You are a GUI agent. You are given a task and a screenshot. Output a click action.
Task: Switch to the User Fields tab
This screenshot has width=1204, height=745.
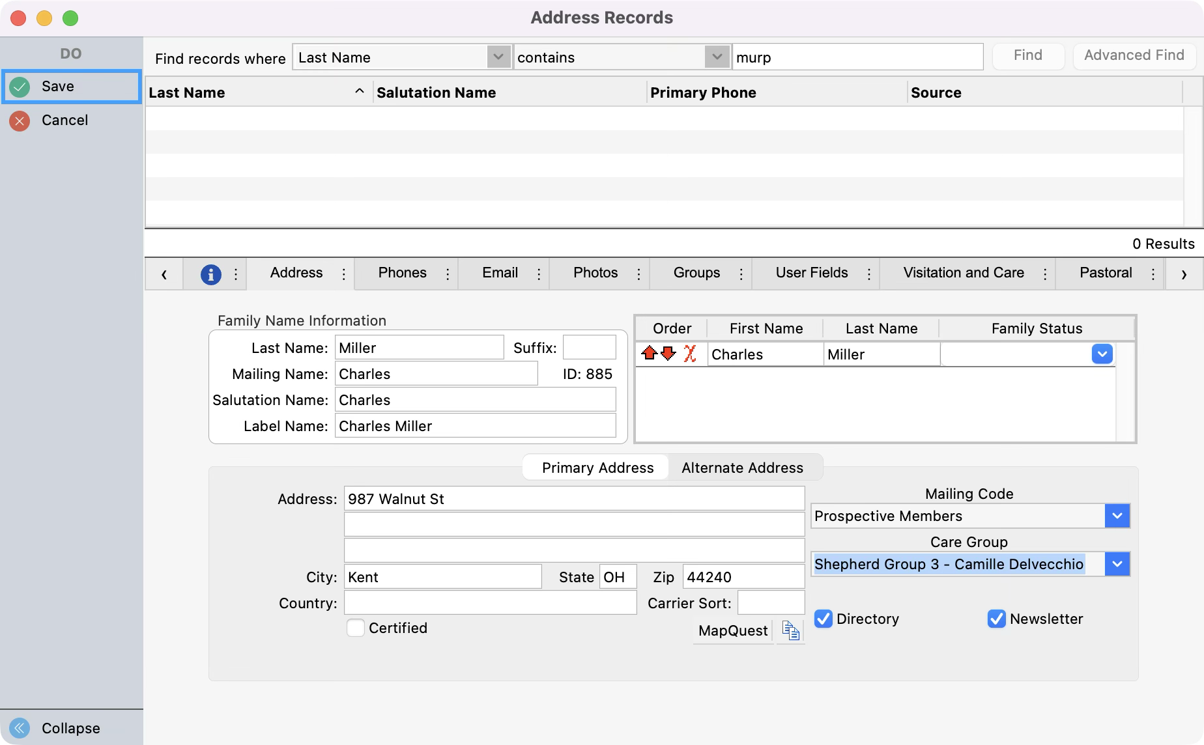(x=812, y=273)
